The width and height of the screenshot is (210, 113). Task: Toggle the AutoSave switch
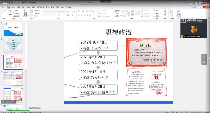[x=13, y=3]
